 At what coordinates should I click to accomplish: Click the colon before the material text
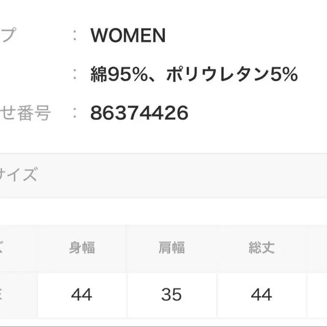[75, 74]
